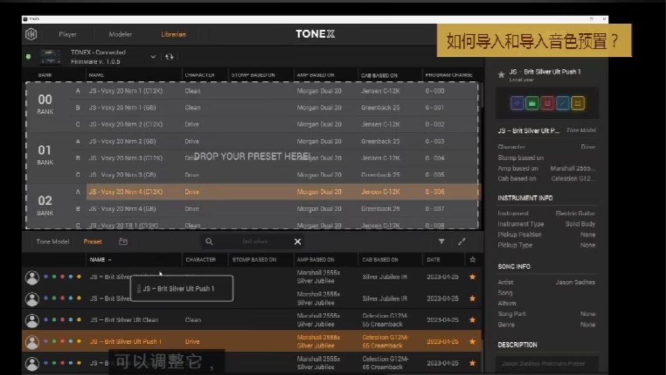Toggle favorite star for Brit Silver Ult Clean
Screen dimensions: 666x375
[x=472, y=320]
